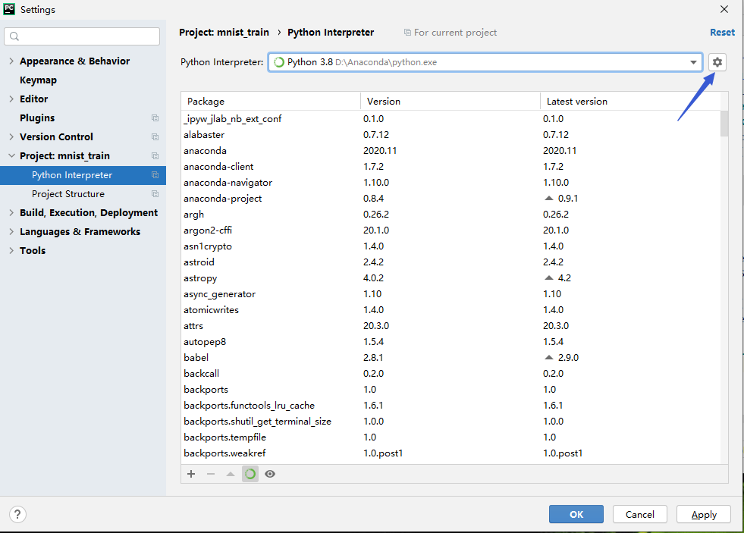Click the help question mark icon
The height and width of the screenshot is (533, 744).
[17, 514]
